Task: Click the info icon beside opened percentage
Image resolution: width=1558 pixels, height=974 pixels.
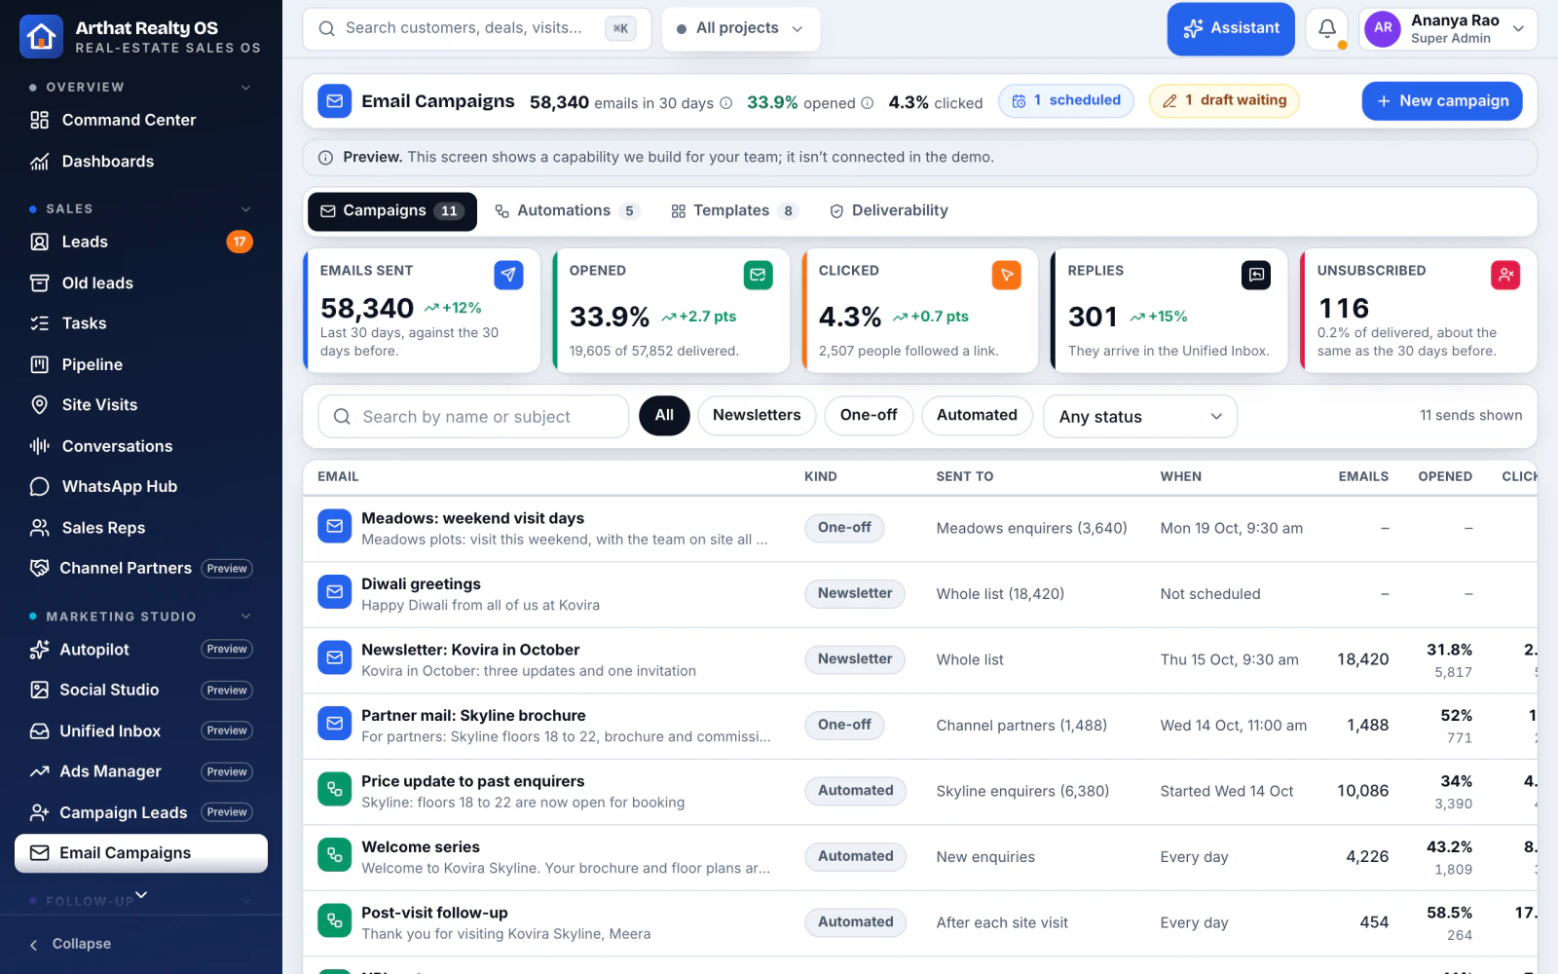Action: coord(867,103)
